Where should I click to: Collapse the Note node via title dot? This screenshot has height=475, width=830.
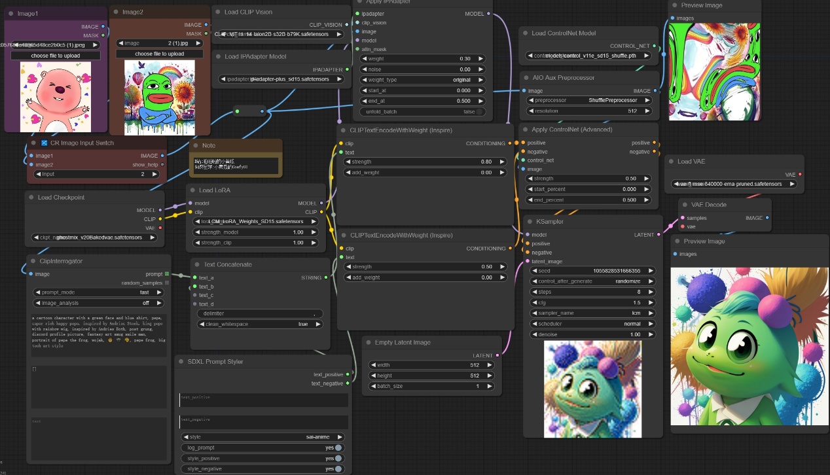tap(196, 145)
